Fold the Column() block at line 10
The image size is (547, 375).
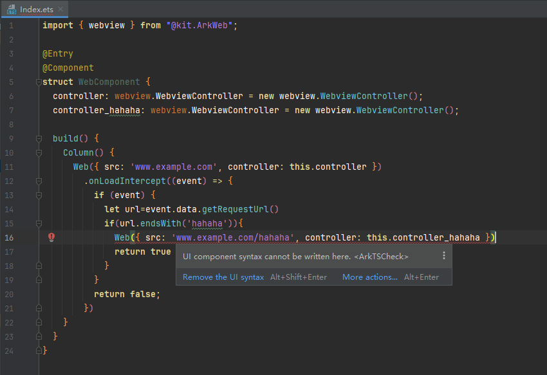point(39,153)
